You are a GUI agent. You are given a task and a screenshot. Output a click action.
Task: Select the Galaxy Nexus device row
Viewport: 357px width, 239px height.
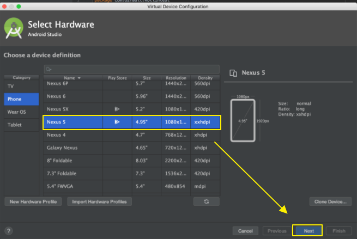tap(131, 148)
